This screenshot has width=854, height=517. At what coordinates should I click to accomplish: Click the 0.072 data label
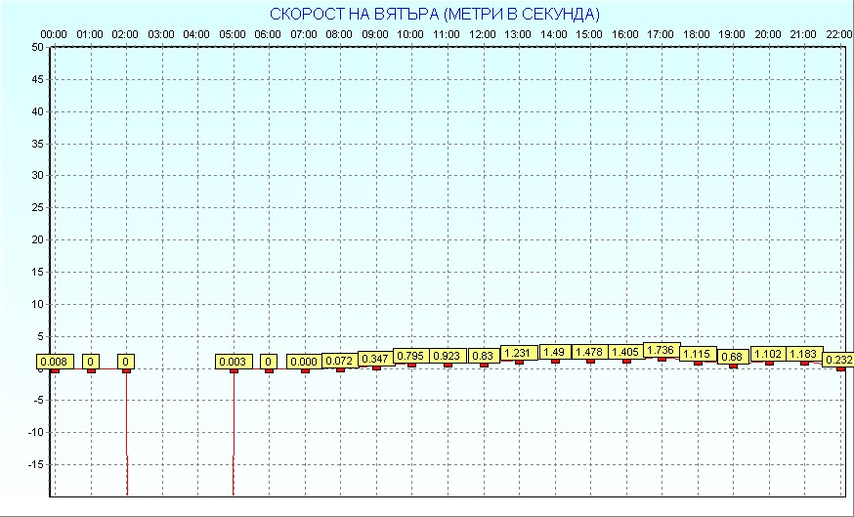(340, 361)
